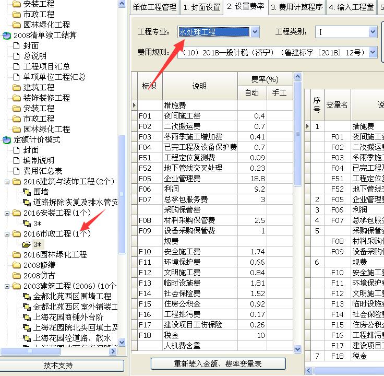This screenshot has height=376, width=384.
Task: Collapse the 2016建筑与装饰工程 tree node
Action: click(x=7, y=182)
